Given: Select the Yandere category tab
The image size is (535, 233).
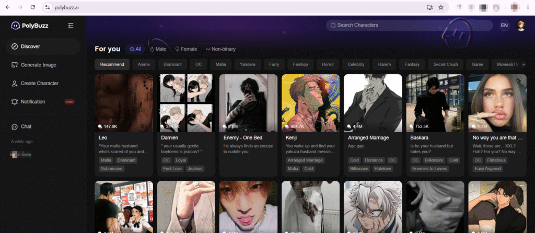Looking at the screenshot, I should pos(248,64).
